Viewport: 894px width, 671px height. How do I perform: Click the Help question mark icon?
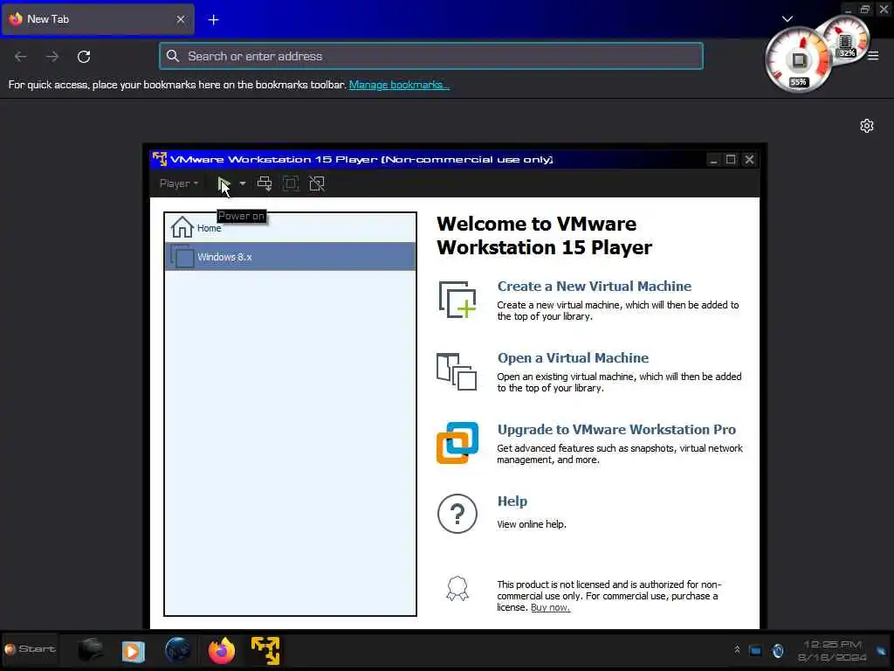click(x=457, y=514)
